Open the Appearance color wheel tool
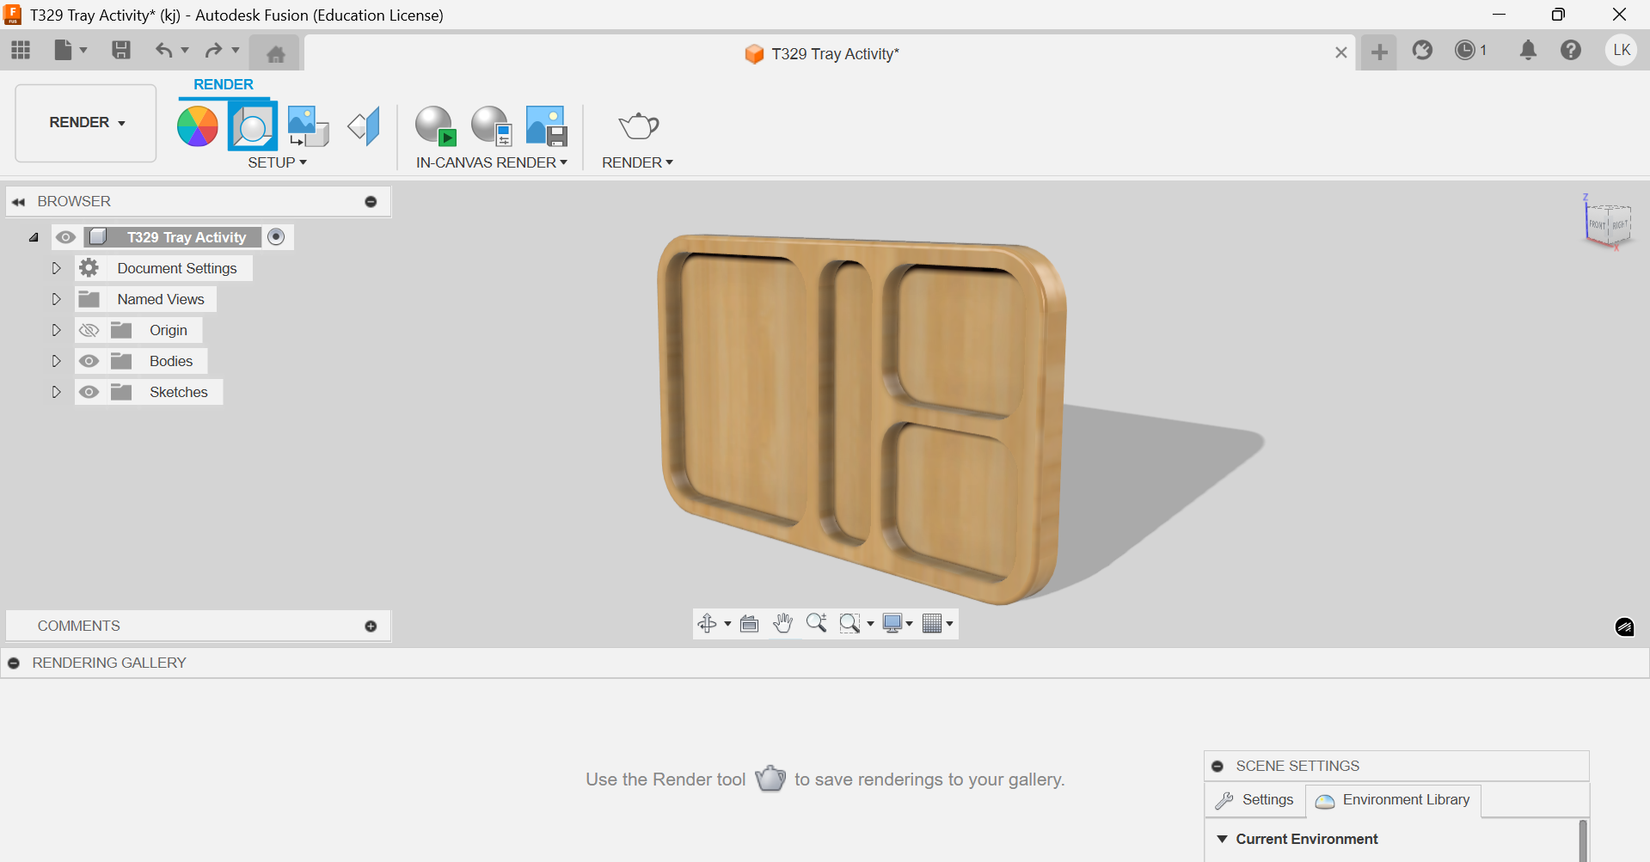Image resolution: width=1650 pixels, height=862 pixels. tap(197, 126)
